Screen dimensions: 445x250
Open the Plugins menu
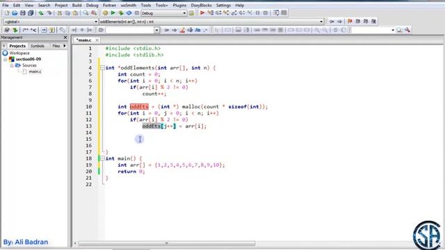[179, 5]
